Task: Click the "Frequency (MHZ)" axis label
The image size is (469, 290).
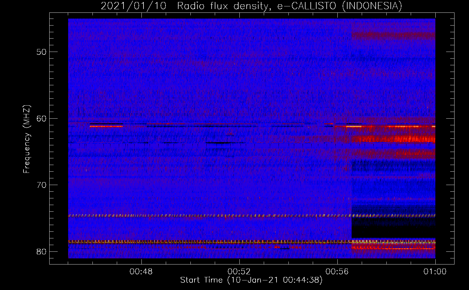Action: 27,139
